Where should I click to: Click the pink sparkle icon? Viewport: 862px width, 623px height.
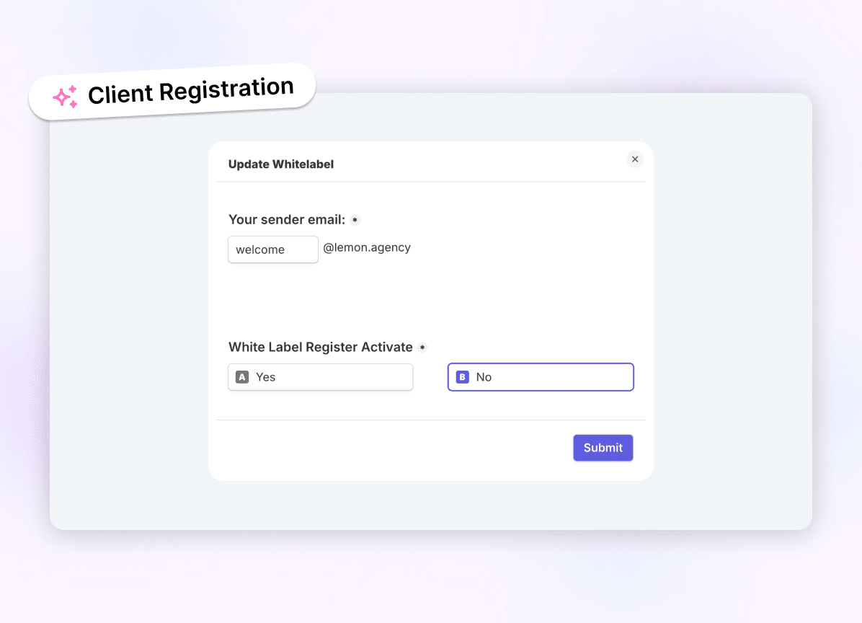(66, 97)
